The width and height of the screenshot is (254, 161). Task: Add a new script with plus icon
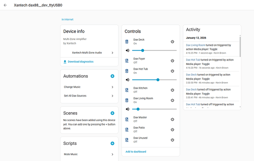click(x=112, y=143)
